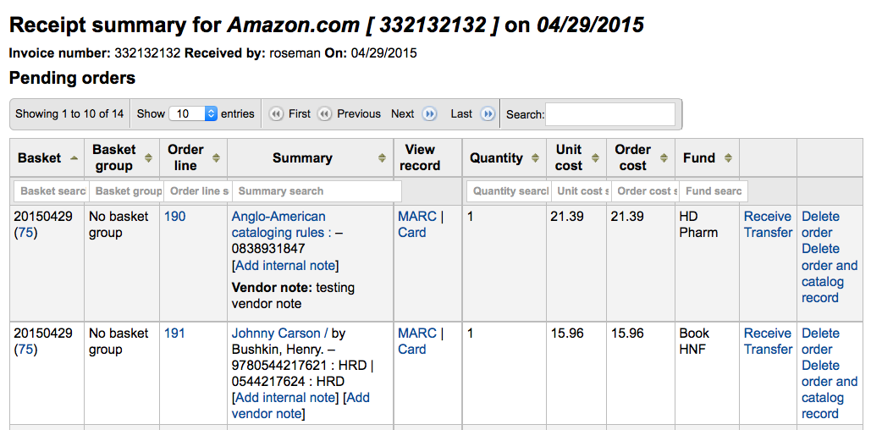Click the Previous page arrow icon

(324, 113)
